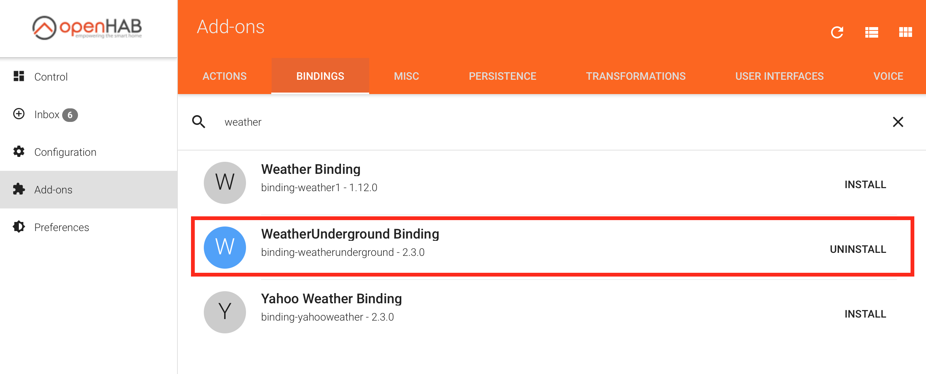This screenshot has width=926, height=374.
Task: Open the Inbox with 6 items
Action: pyautogui.click(x=47, y=114)
